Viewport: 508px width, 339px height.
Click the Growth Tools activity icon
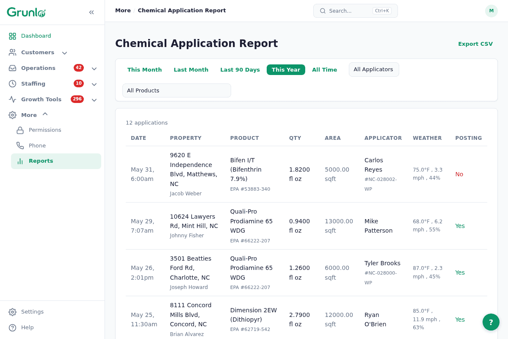click(x=13, y=100)
